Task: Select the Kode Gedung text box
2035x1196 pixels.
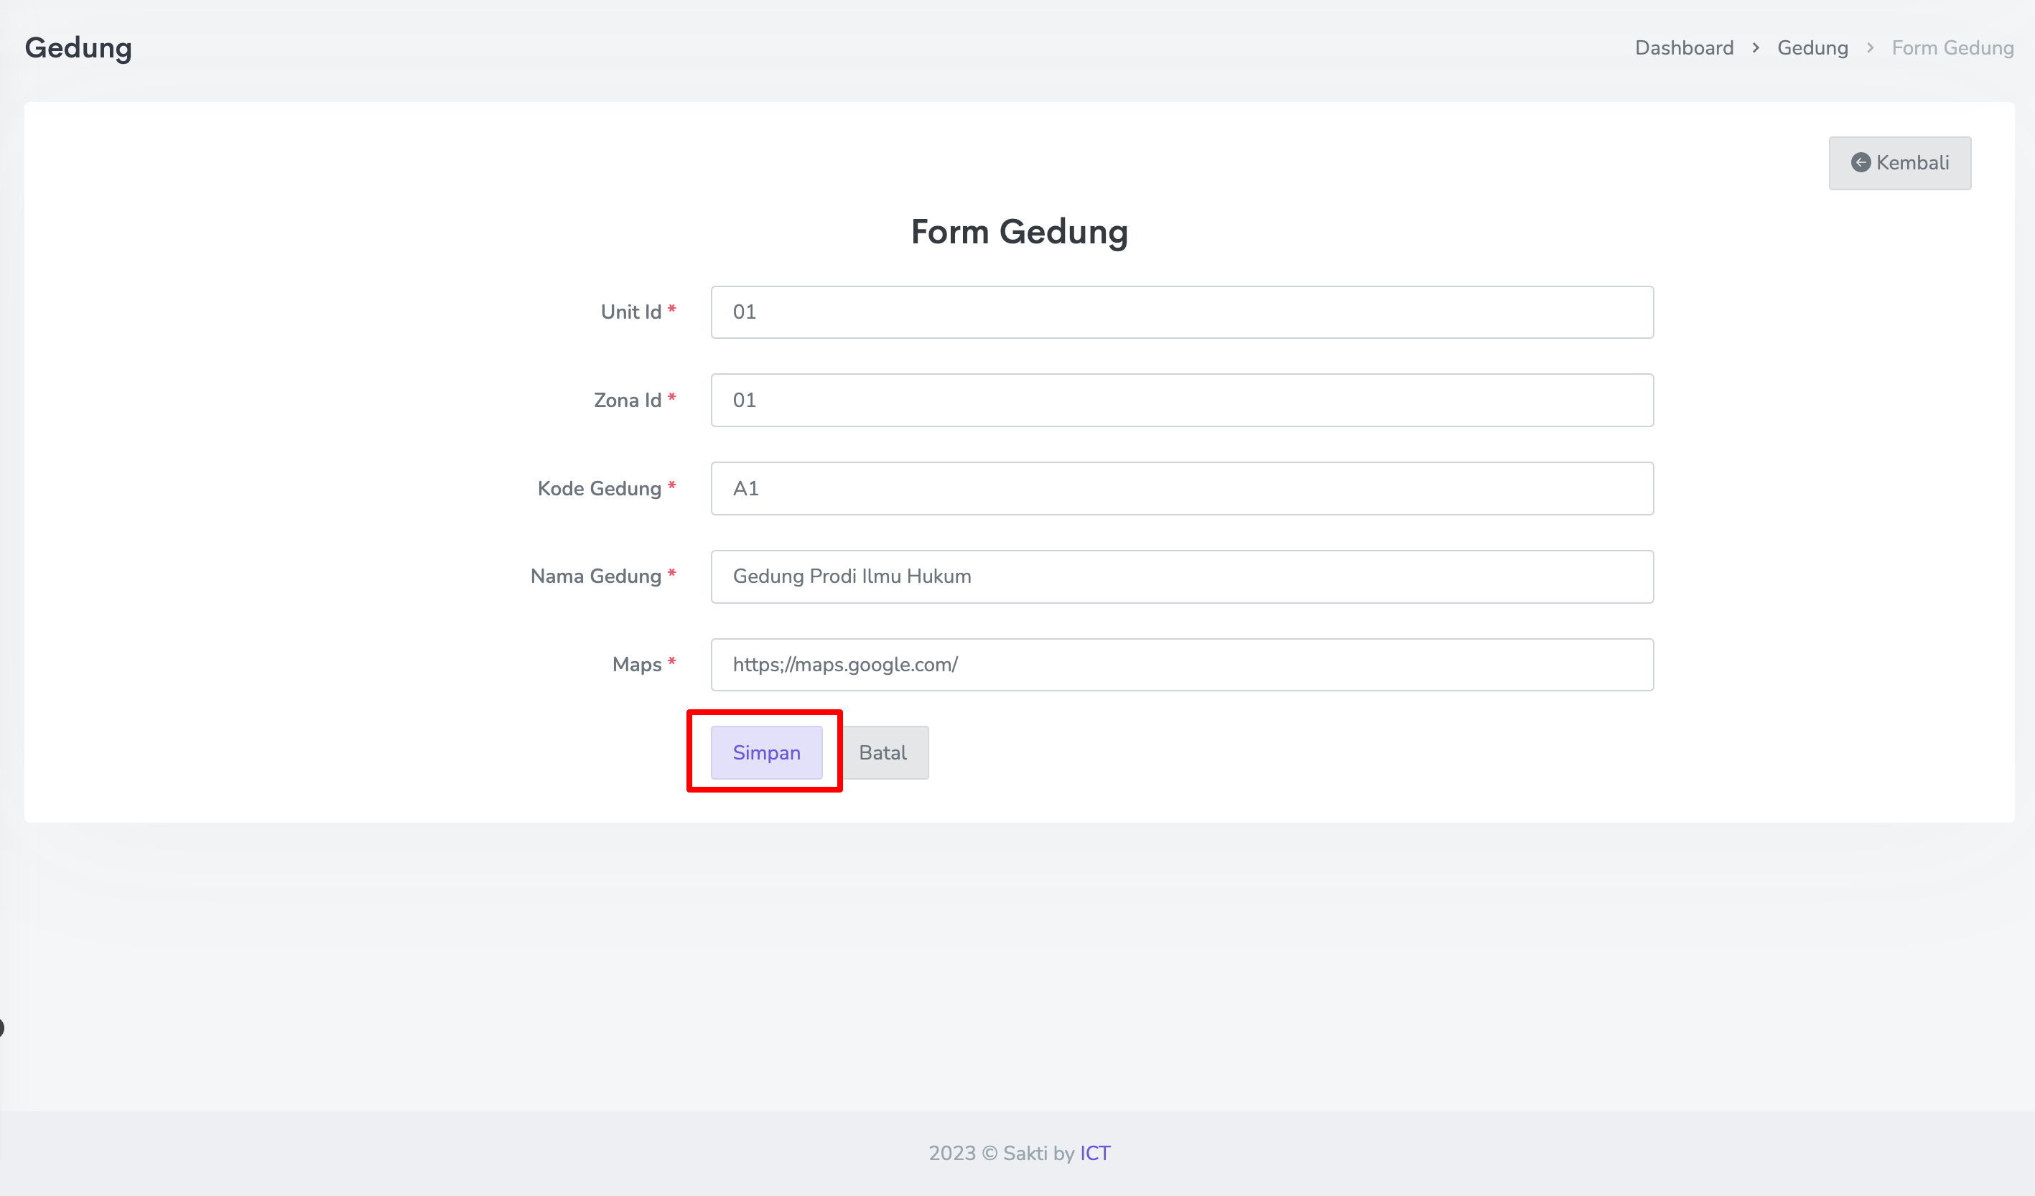Action: pyautogui.click(x=1181, y=489)
